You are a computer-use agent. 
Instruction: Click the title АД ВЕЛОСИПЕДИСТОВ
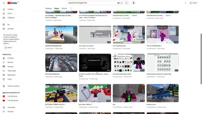[x=53, y=46]
